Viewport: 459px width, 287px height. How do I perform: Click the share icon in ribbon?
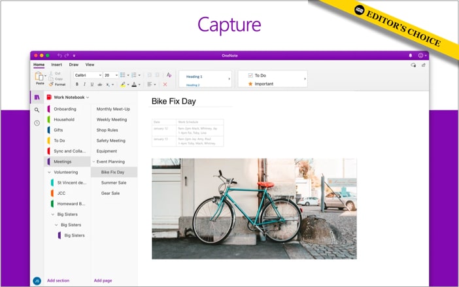423,65
